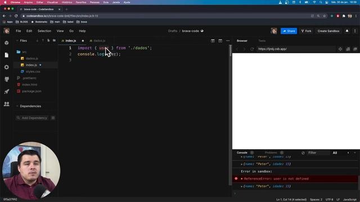Select the Console tab
The width and height of the screenshot is (360, 202).
pos(242,153)
